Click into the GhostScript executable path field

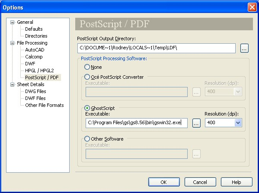tap(137, 123)
